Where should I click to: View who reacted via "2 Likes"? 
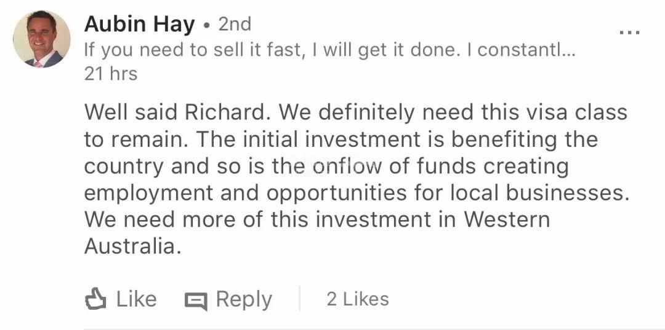[x=357, y=299]
